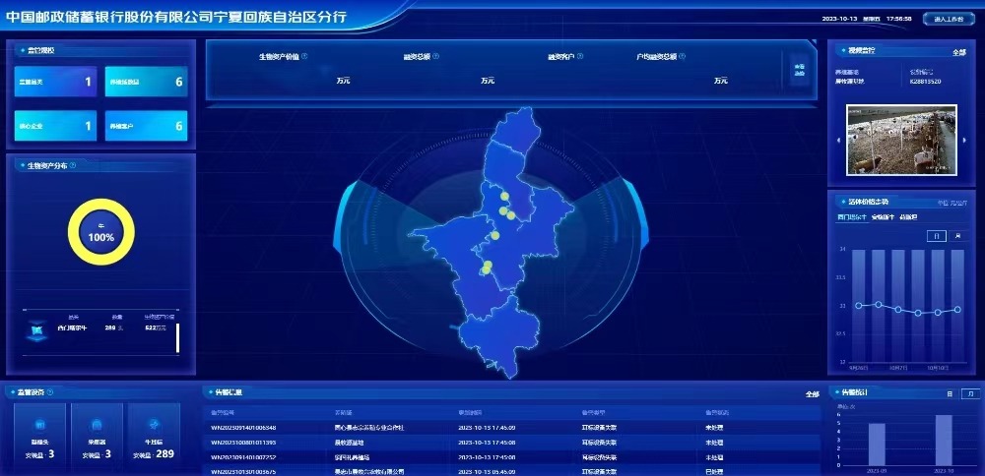Open the 养殖客户 card
985x476 pixels.
click(x=146, y=126)
